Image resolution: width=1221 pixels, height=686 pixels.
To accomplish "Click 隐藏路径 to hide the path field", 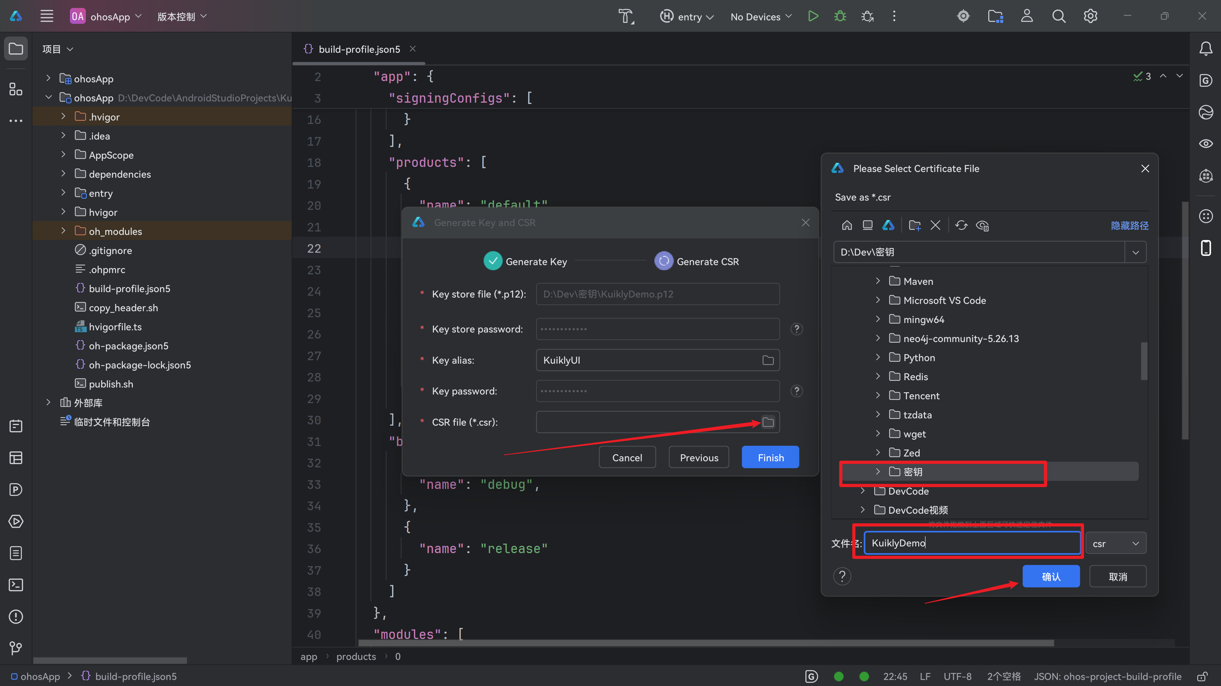I will (x=1129, y=225).
